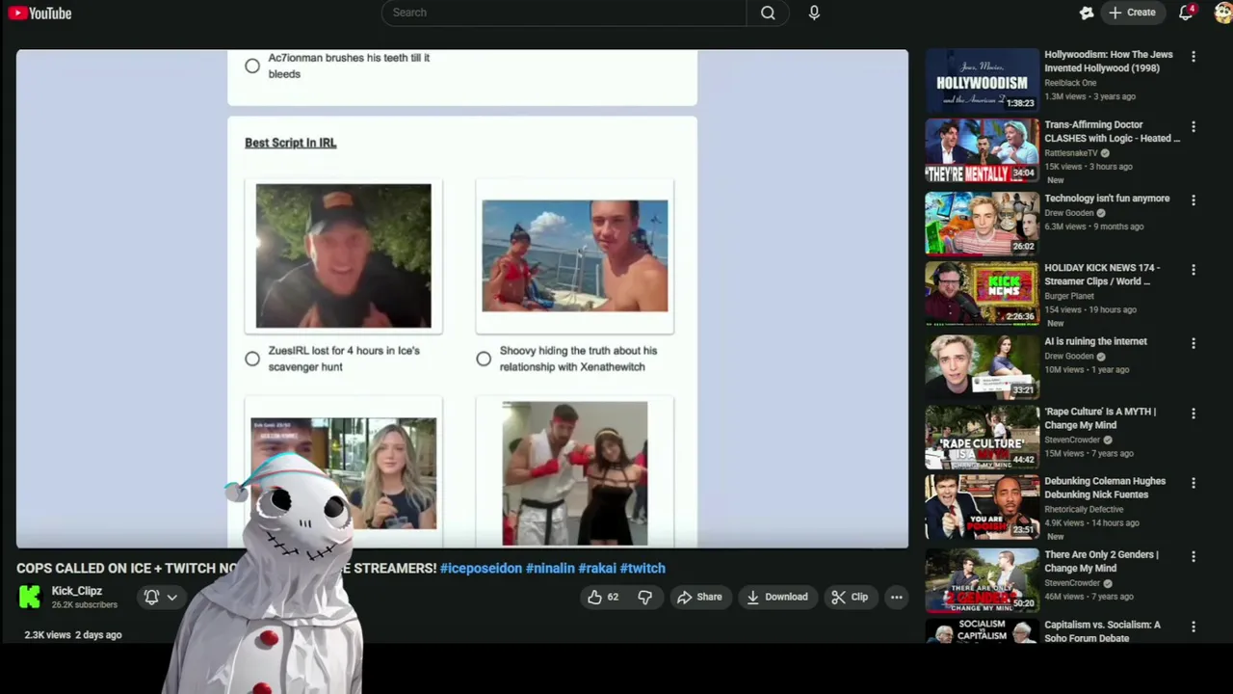Click the boxing costume option image

[x=575, y=473]
